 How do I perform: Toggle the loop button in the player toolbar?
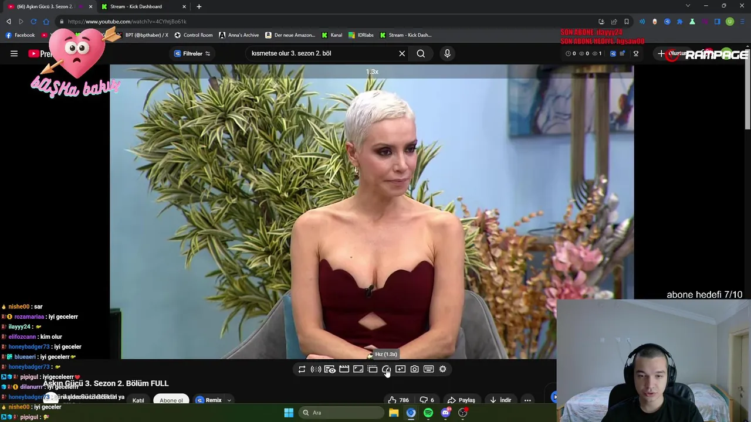coord(302,369)
